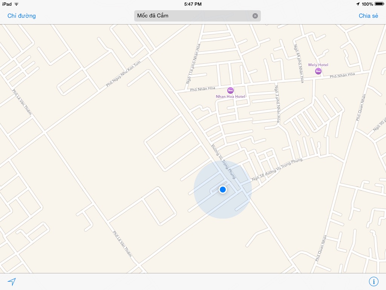Tap the Nhan Hoa Hotel label
This screenshot has width=386, height=290.
(x=230, y=97)
